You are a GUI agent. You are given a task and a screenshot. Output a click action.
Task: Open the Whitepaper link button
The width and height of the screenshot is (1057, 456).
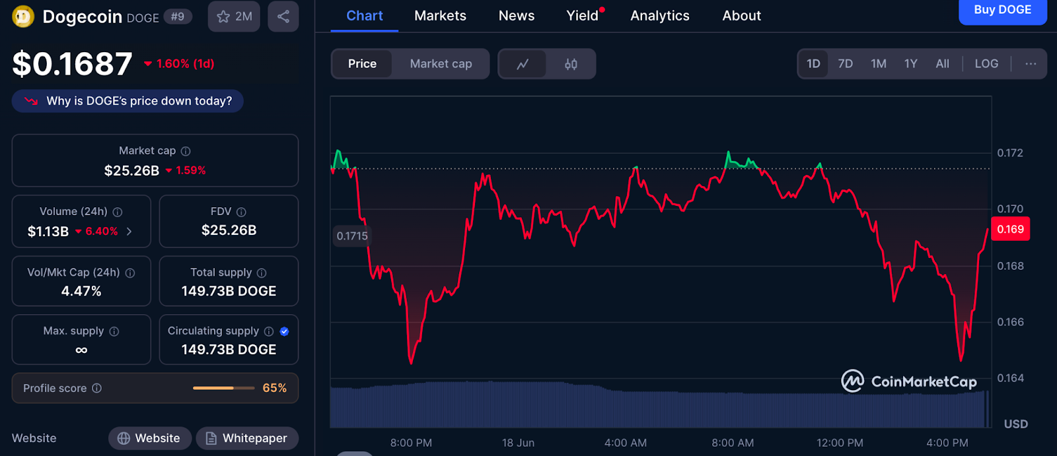click(x=247, y=438)
